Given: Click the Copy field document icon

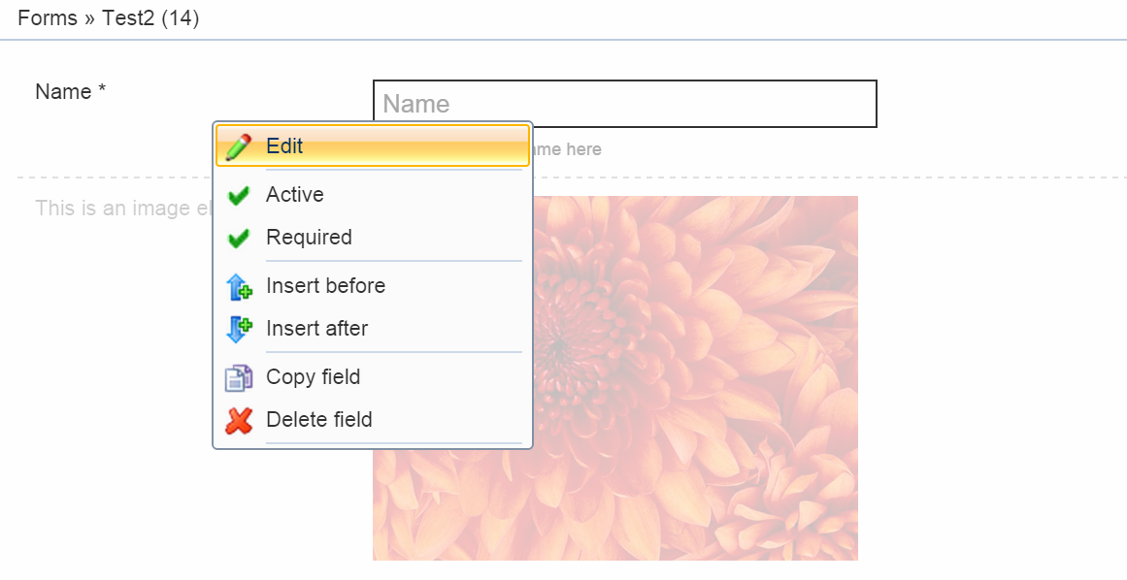Looking at the screenshot, I should (238, 377).
